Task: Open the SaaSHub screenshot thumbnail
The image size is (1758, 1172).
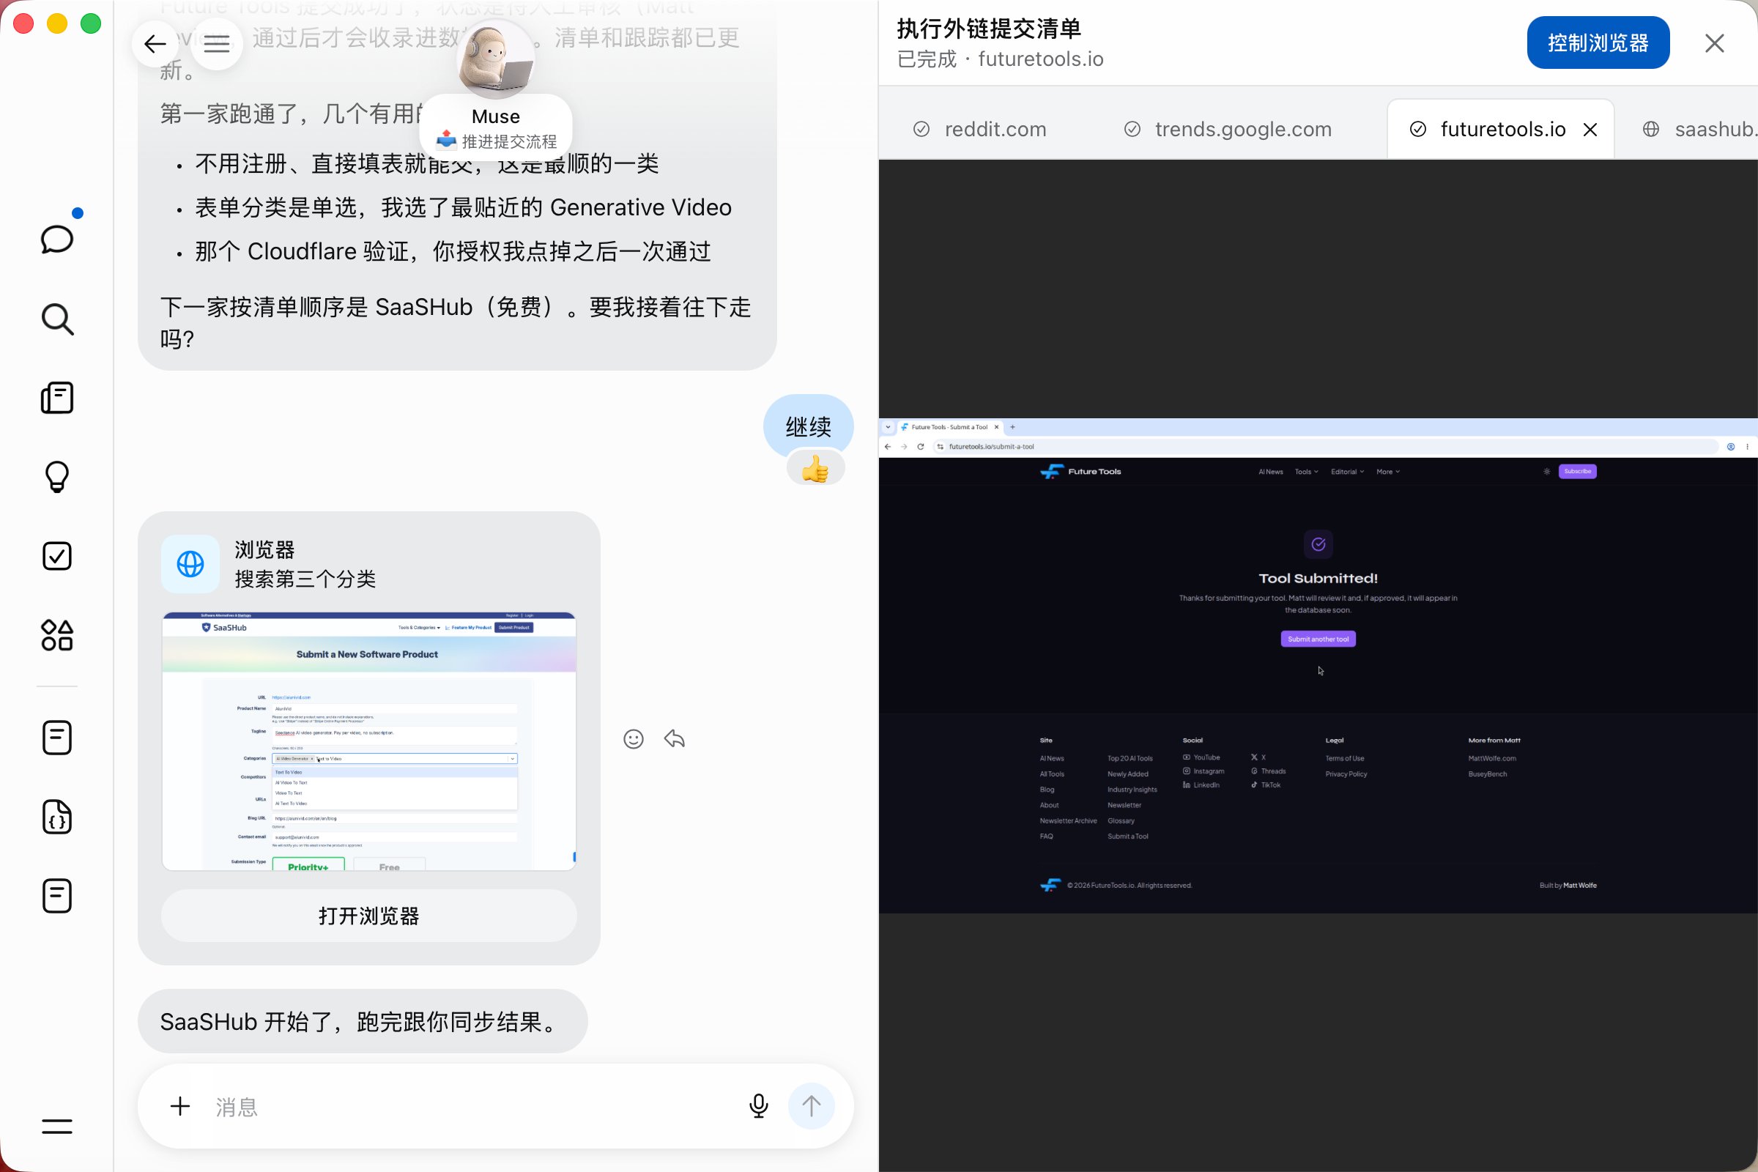Action: pos(368,741)
